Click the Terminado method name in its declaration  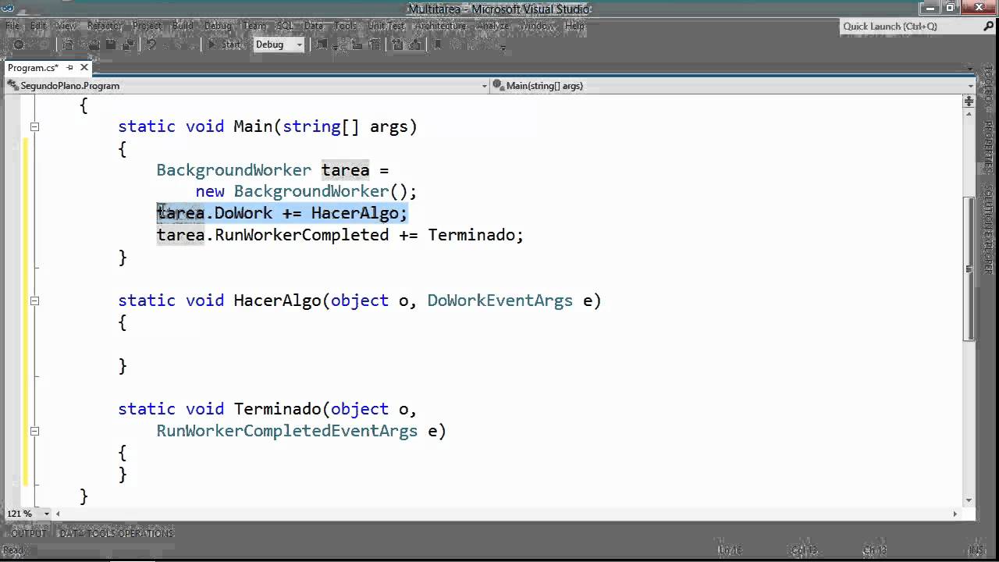pyautogui.click(x=278, y=409)
